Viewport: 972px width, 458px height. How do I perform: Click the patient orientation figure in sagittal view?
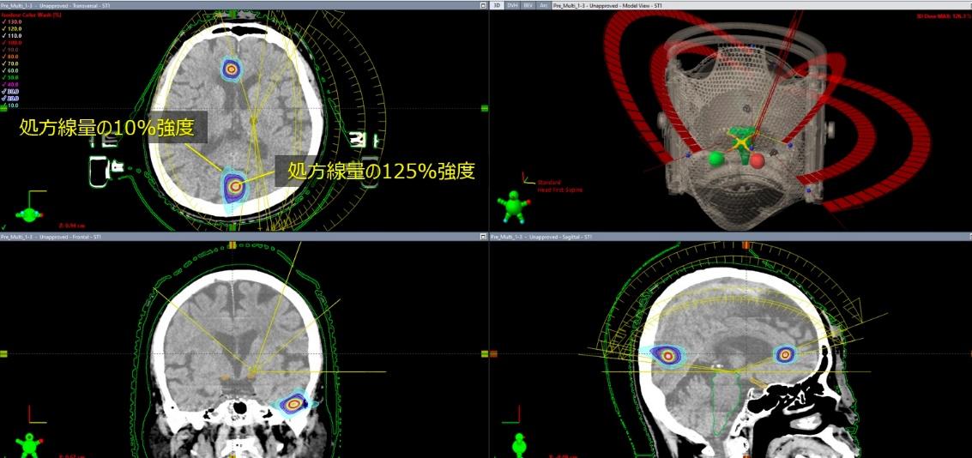point(518,445)
